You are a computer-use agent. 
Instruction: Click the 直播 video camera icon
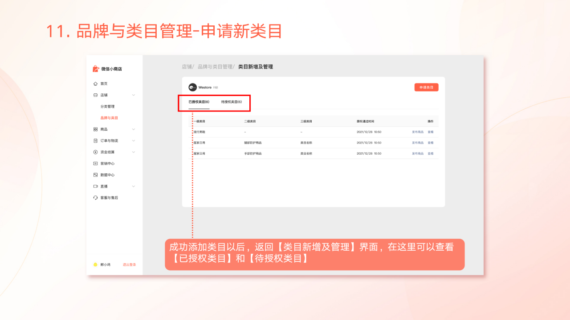(95, 186)
